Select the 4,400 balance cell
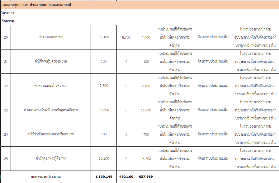The image size is (279, 183). 145,37
